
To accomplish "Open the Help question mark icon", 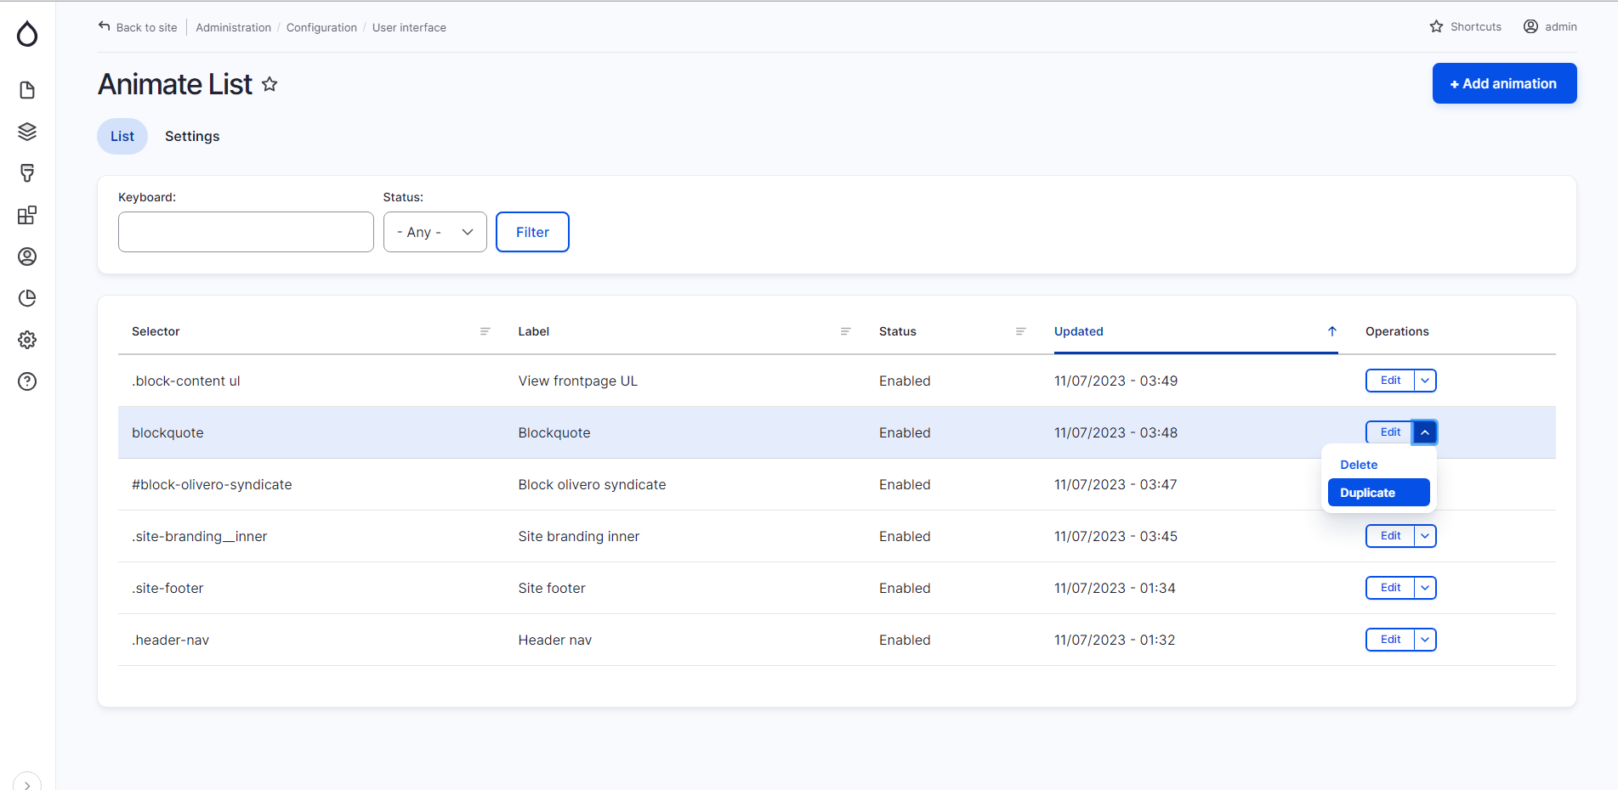I will point(27,381).
